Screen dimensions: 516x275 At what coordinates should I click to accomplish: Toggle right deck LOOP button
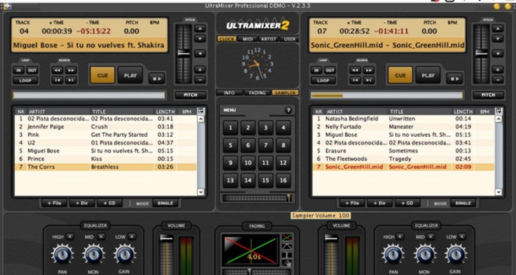[x=323, y=80]
